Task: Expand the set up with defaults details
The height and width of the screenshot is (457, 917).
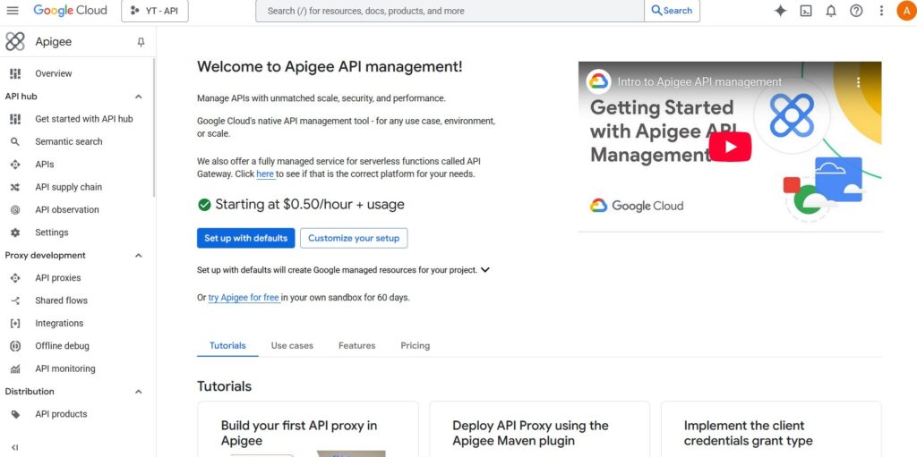Action: 484,270
